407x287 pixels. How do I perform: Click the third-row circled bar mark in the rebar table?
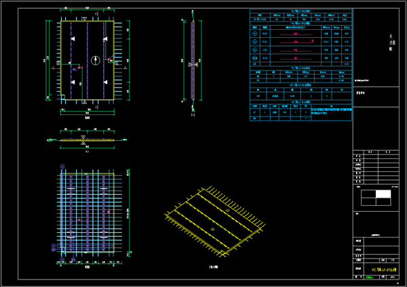click(x=254, y=49)
